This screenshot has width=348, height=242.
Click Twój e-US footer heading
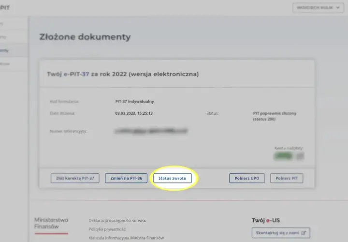[266, 220]
